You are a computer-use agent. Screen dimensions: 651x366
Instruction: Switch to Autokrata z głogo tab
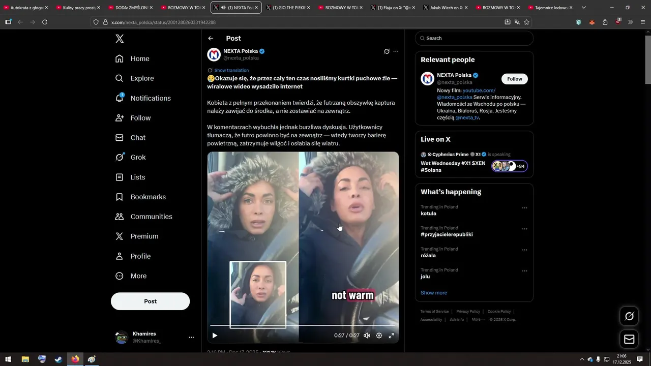(x=25, y=8)
